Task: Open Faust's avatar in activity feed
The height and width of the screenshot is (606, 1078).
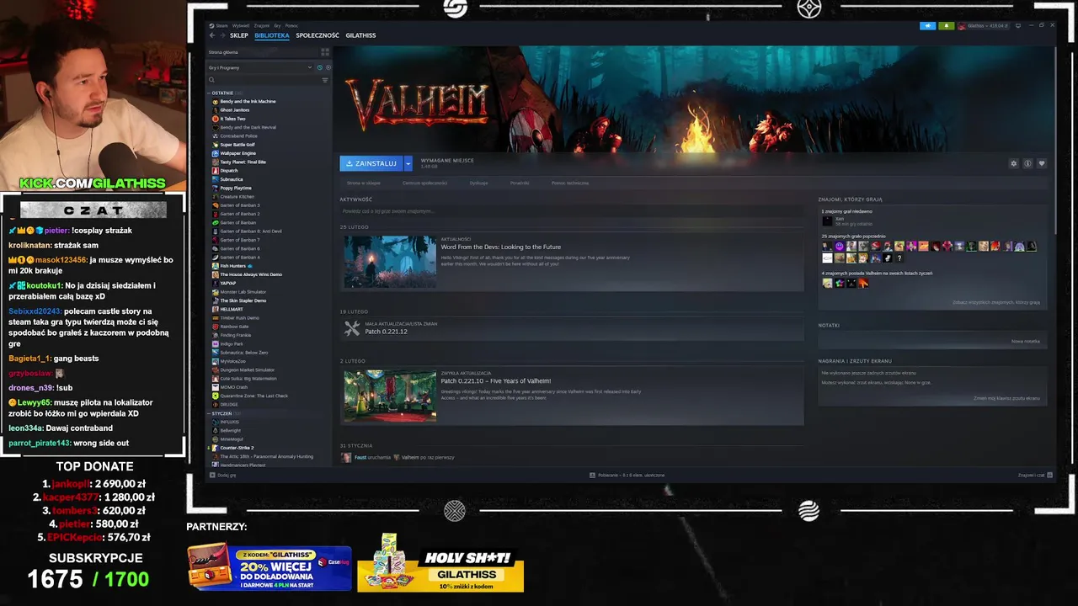Action: [x=346, y=457]
